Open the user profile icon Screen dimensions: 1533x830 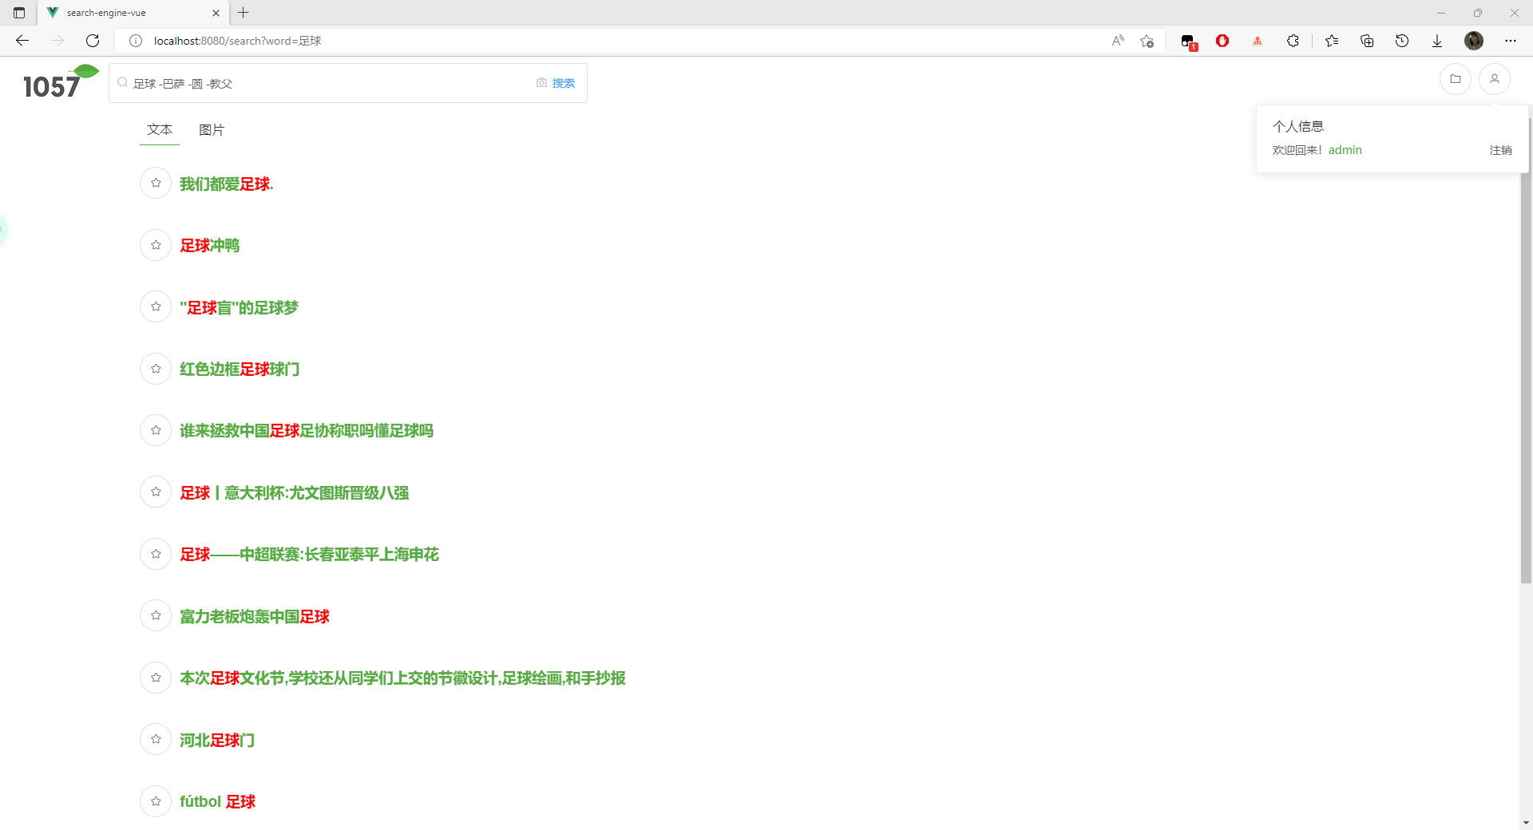1495,79
